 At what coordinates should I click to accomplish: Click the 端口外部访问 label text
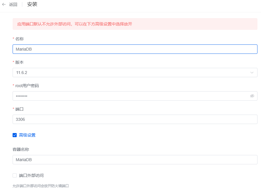[x=31, y=175]
